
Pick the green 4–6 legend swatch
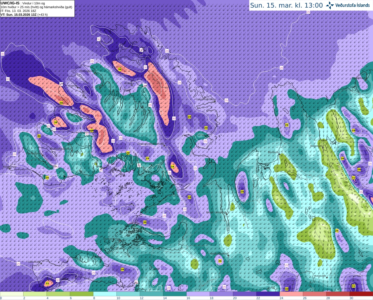(58, 294)
